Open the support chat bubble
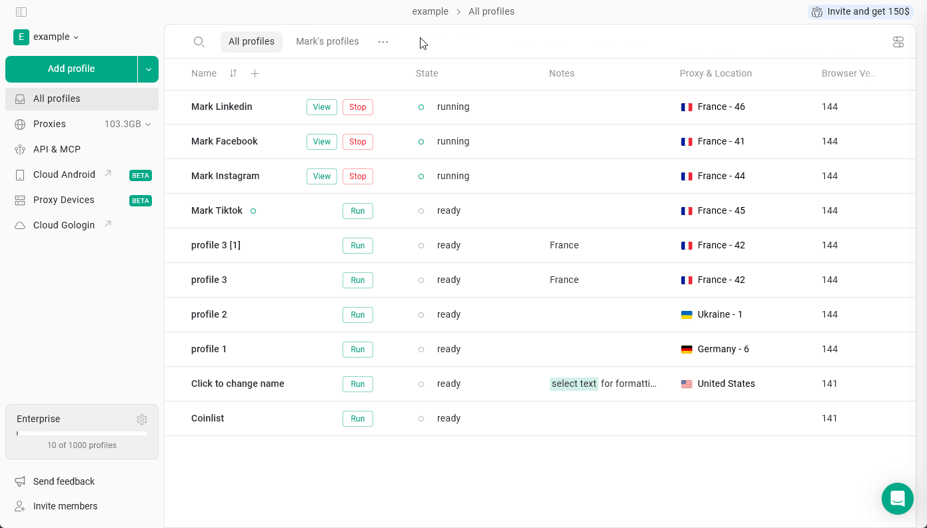 [x=897, y=498]
